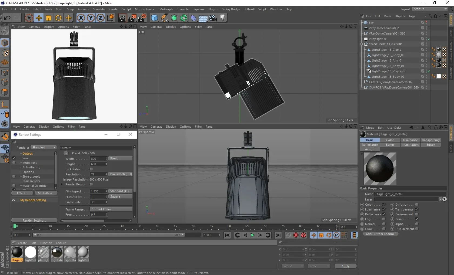Image resolution: width=454 pixels, height=275 pixels.
Task: Enable Texture mode in left toolbar
Action: pos(5,53)
